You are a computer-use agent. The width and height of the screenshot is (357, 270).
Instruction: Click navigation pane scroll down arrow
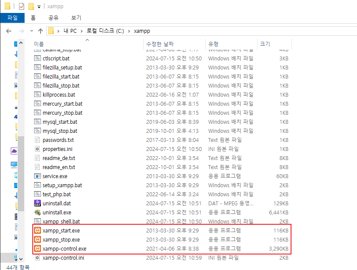point(21,259)
